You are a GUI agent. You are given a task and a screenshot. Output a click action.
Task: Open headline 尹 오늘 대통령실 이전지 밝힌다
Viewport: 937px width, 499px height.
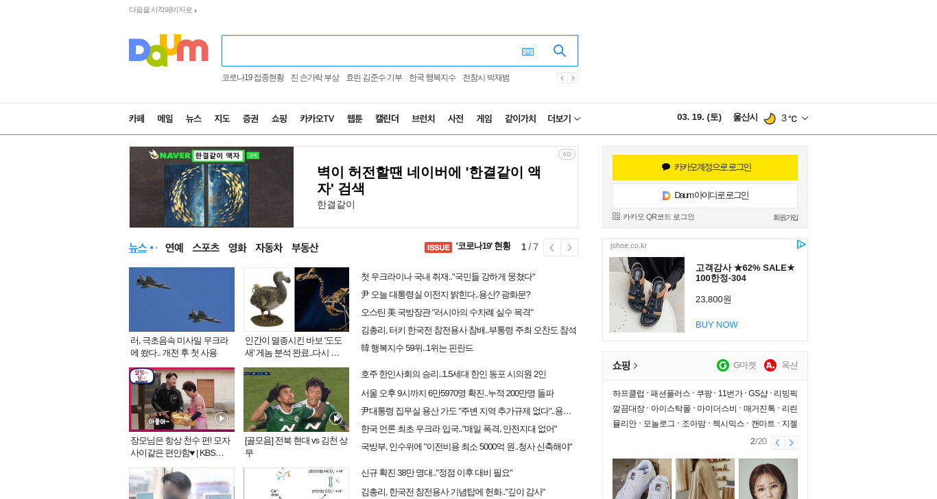(x=446, y=295)
